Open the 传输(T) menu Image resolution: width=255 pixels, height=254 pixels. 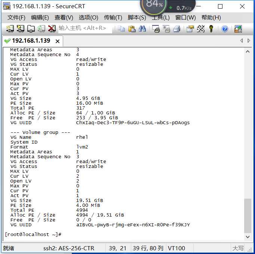click(113, 18)
